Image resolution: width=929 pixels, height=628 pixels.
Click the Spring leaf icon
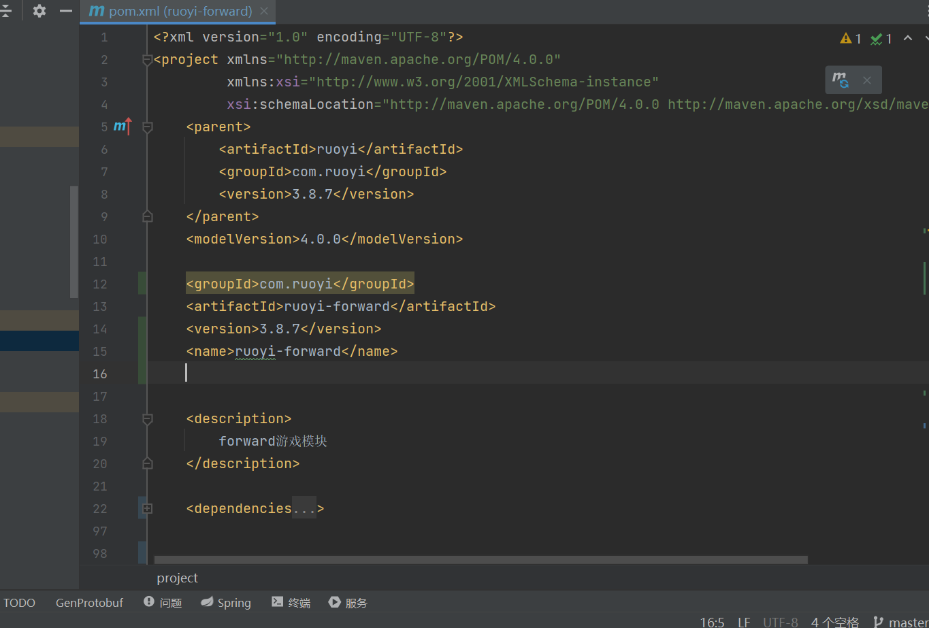207,602
